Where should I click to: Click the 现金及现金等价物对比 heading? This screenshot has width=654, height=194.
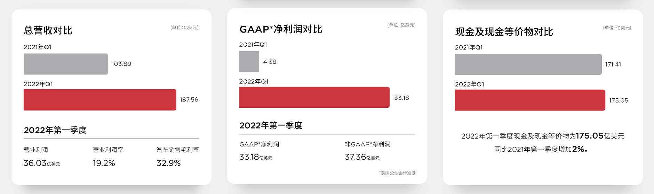pos(504,32)
